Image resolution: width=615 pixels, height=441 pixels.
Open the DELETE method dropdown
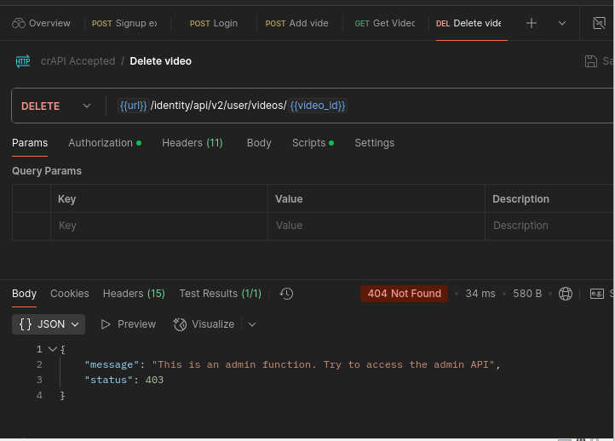[56, 106]
